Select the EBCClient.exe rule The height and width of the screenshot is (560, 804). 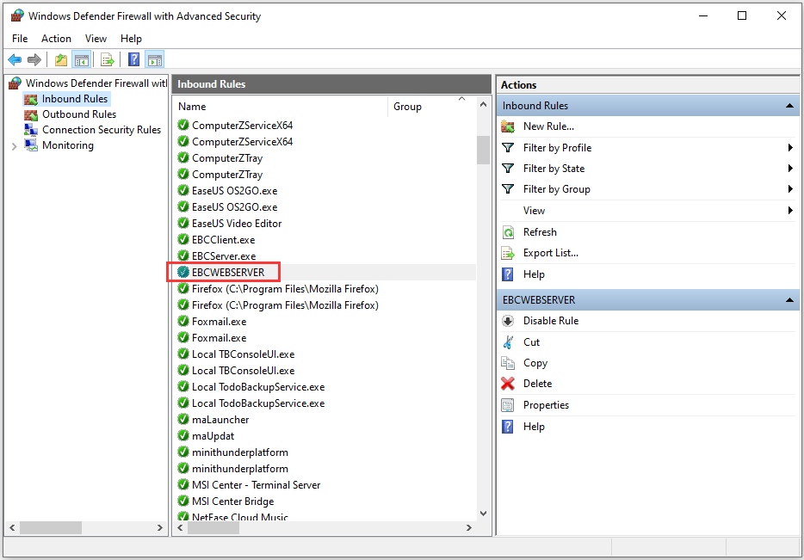pyautogui.click(x=223, y=240)
